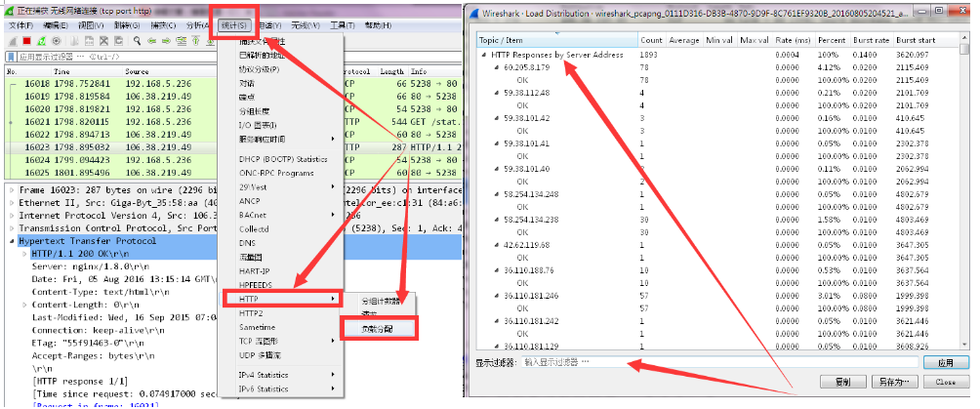The height and width of the screenshot is (409, 980).
Task: Close capture file X icon
Action: (x=103, y=41)
